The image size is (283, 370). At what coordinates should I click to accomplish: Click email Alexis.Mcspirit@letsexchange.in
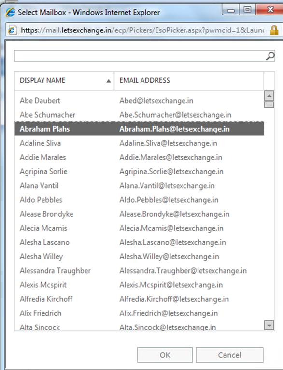point(171,285)
